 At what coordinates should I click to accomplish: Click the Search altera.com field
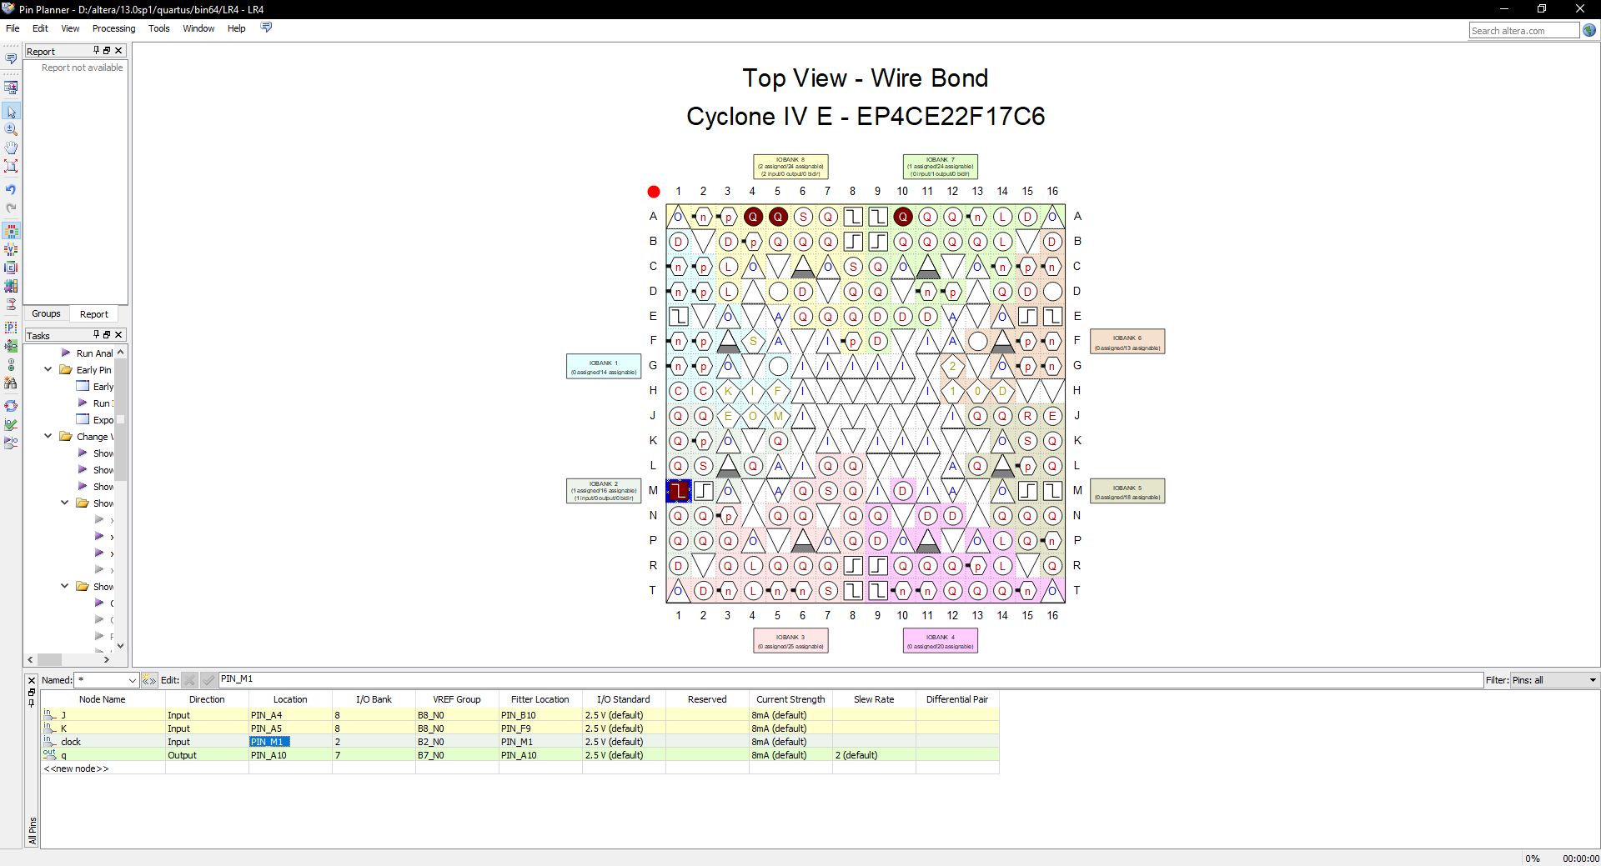[x=1524, y=31]
